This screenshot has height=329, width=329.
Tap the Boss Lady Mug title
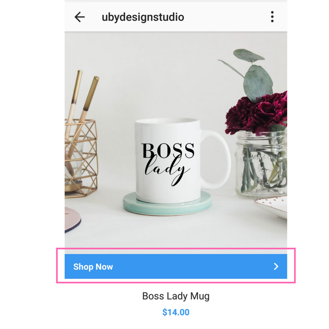(x=176, y=296)
